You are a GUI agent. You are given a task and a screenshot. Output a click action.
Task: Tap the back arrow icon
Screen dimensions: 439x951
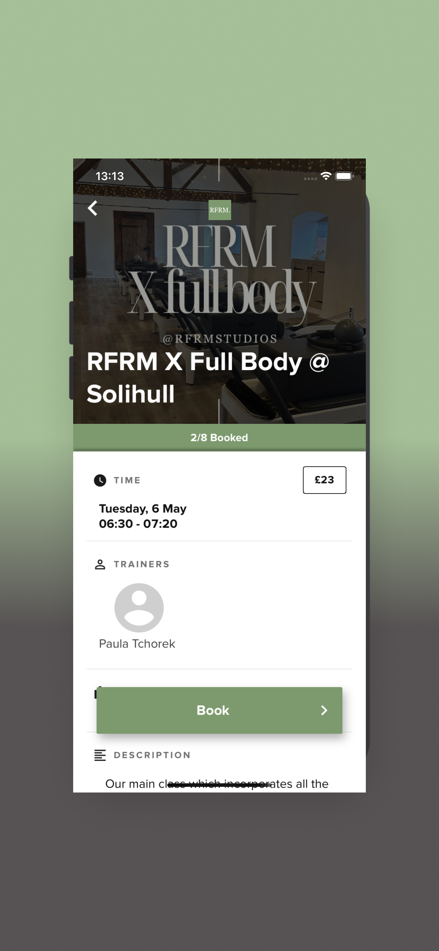click(93, 208)
